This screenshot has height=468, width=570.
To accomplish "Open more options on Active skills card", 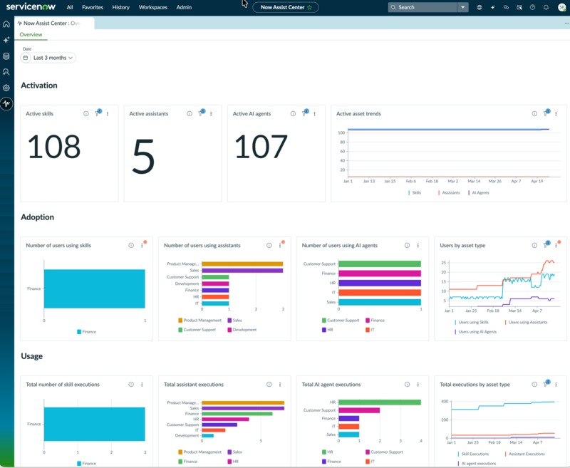I will [108, 114].
